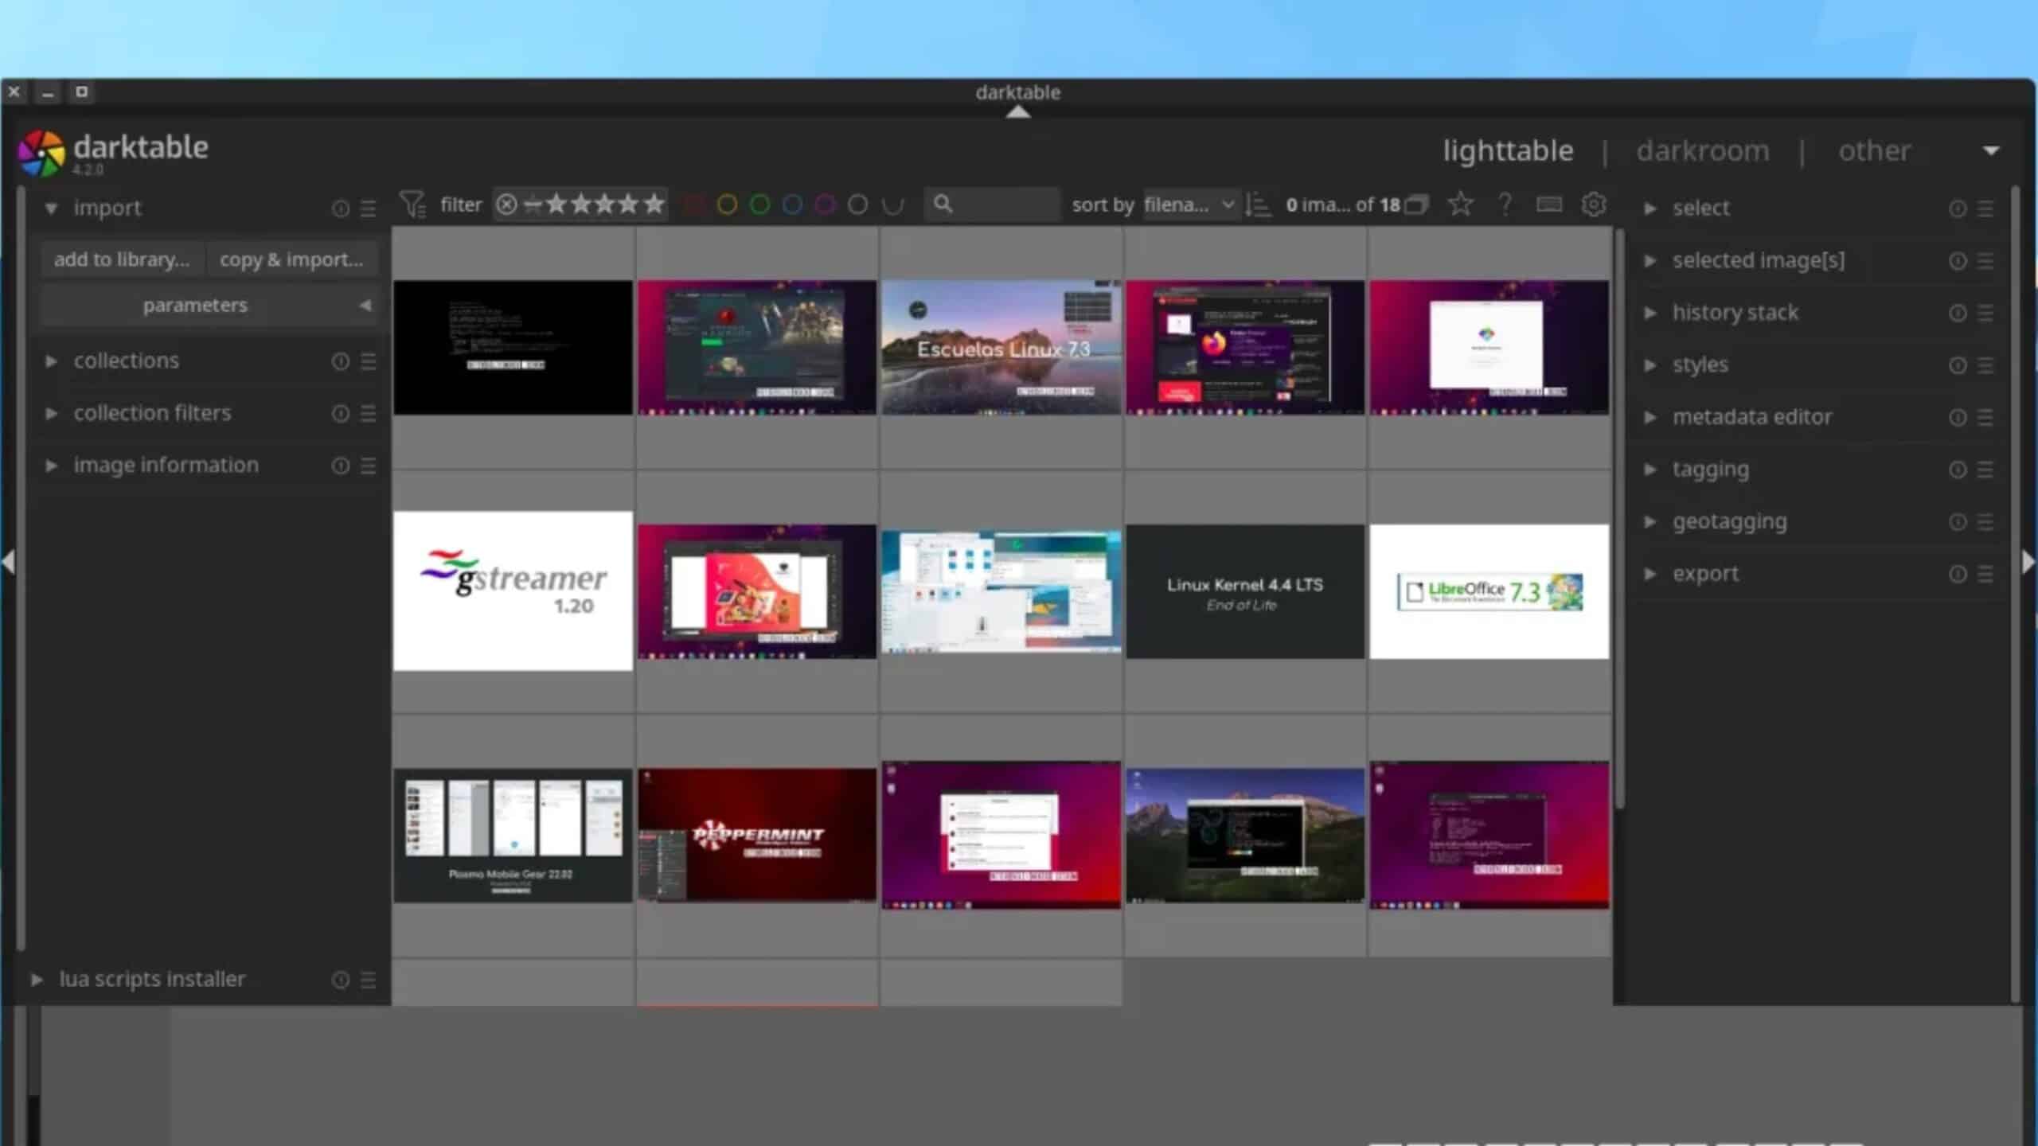Open presets menu for export module
The width and height of the screenshot is (2038, 1146).
tap(1985, 574)
